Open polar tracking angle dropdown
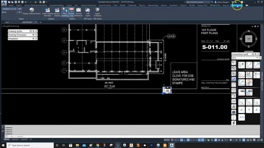264x148 pixels. pos(191,140)
